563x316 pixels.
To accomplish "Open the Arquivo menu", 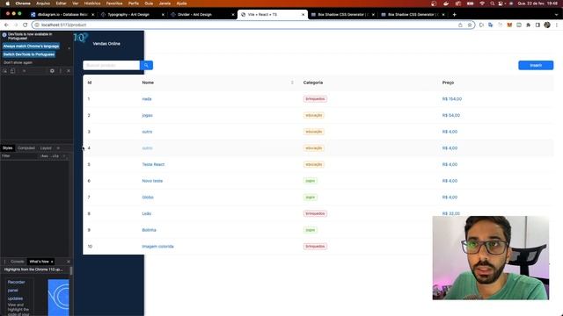I will point(43,4).
